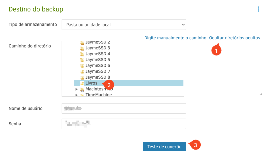Screen dimensions: 269x156
Task: Click the TimeMachine folder icon
Action: pyautogui.click(x=82, y=95)
